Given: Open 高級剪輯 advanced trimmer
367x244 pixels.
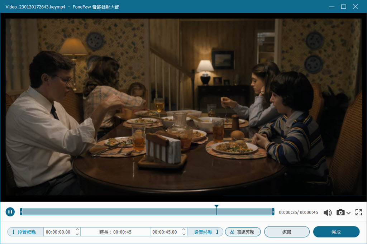Looking at the screenshot, I should point(243,232).
